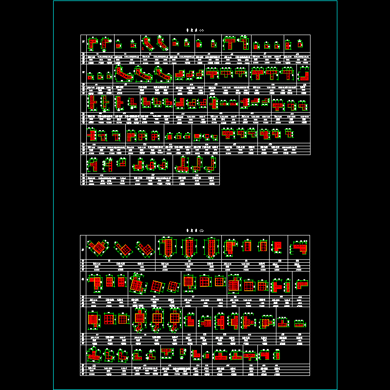Click the row header cell at lower table's top-left
The width and height of the screenshot is (390, 390).
coord(83,248)
